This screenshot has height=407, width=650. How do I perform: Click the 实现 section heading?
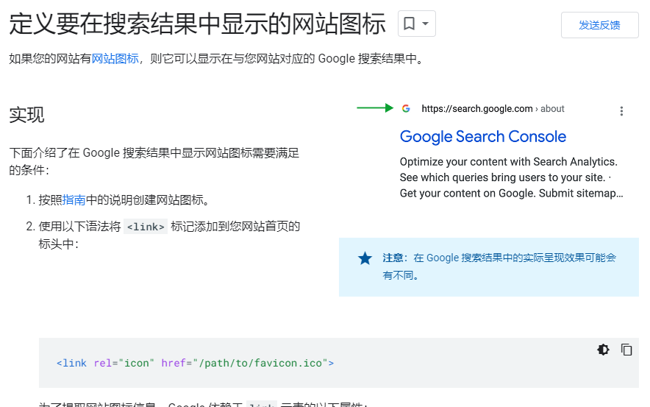(26, 115)
